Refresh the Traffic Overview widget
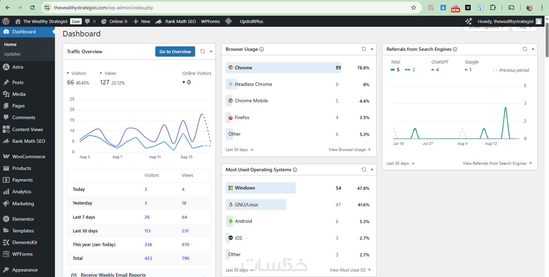 pos(203,51)
